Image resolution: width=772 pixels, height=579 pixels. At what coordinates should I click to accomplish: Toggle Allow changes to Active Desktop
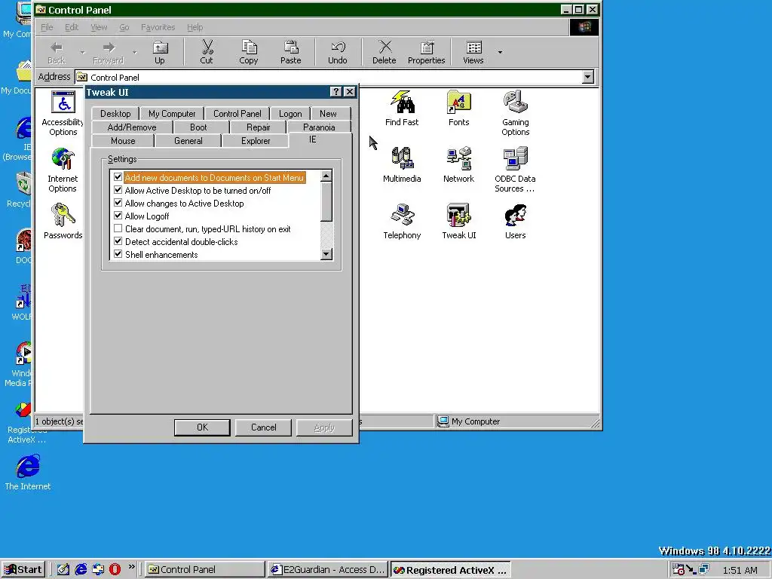click(x=118, y=202)
